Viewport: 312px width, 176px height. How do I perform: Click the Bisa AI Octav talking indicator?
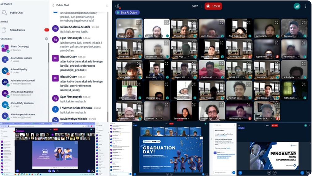click(127, 13)
